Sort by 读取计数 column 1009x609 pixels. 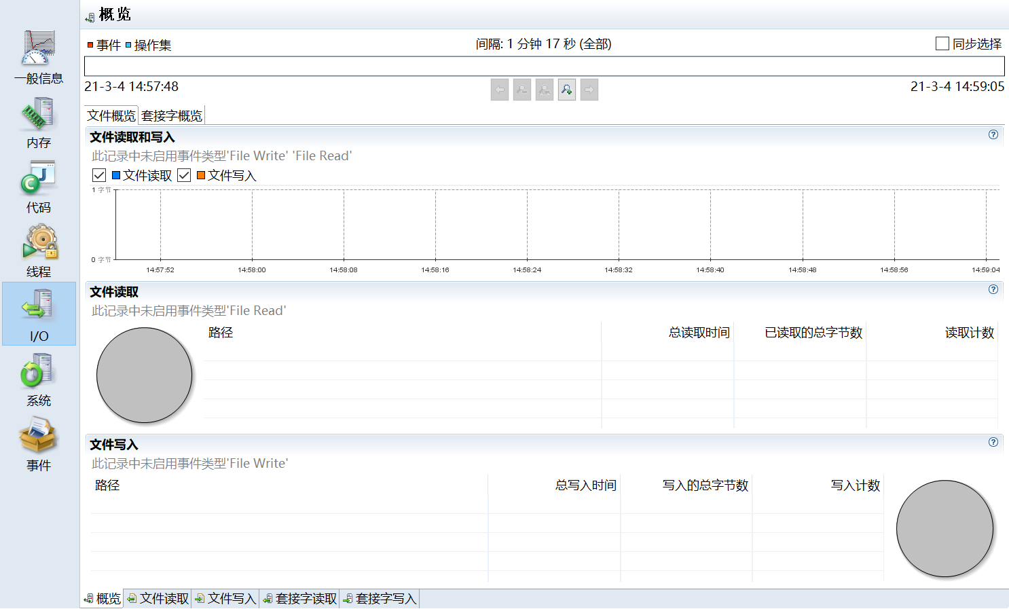tap(932, 333)
